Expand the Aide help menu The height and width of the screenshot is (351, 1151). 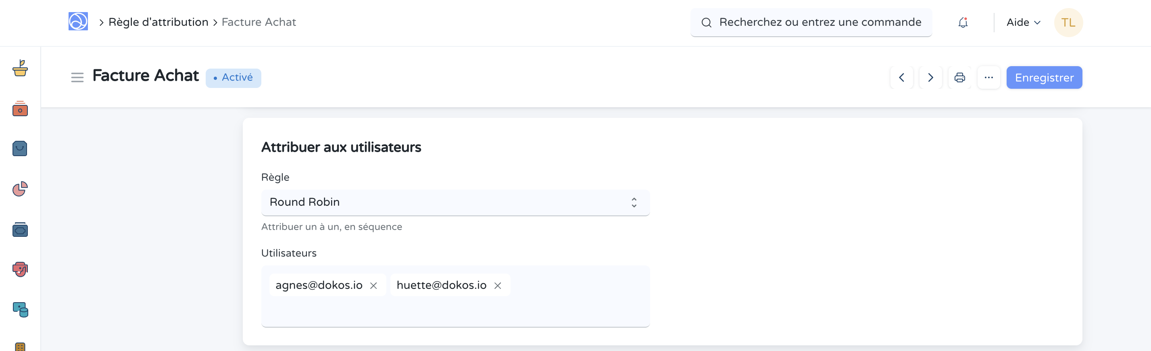tap(1023, 22)
